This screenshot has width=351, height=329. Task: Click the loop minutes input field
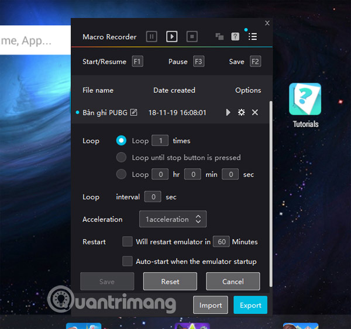point(192,174)
